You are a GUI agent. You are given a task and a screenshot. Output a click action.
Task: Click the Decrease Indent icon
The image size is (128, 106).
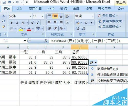pyautogui.click(x=49, y=28)
